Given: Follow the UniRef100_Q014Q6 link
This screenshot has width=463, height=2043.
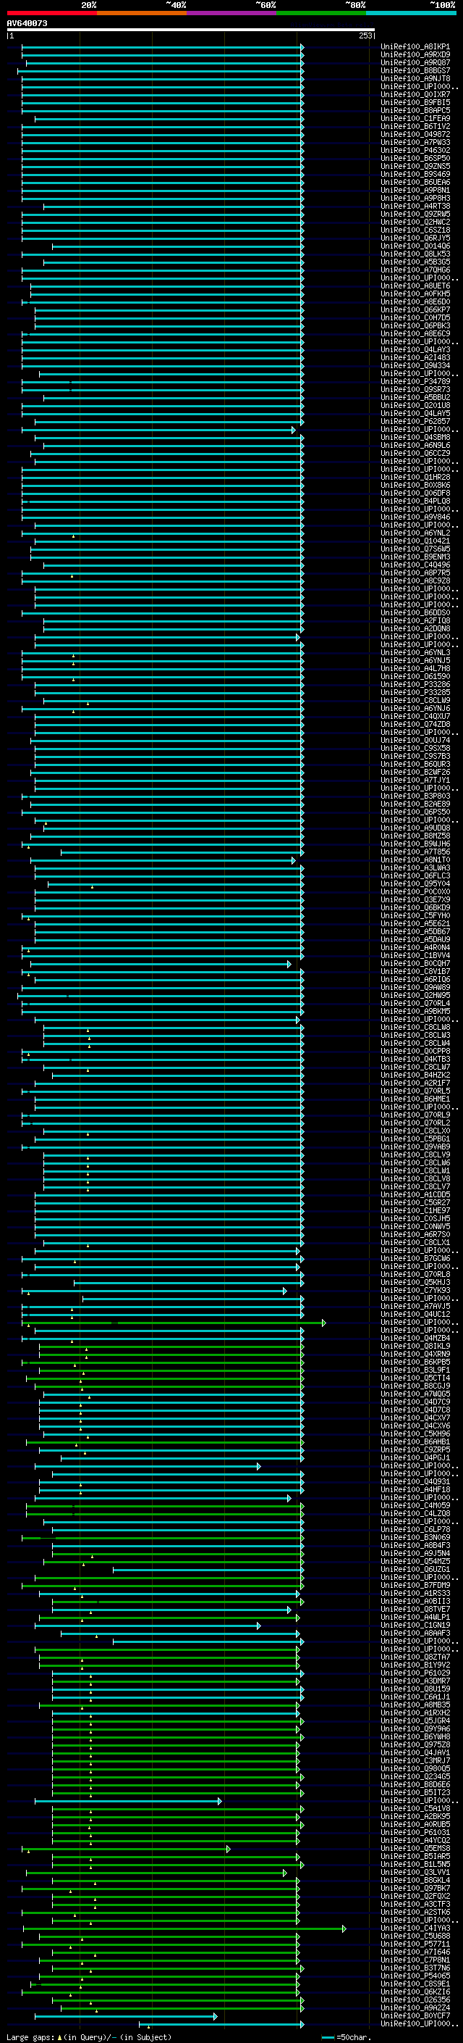Looking at the screenshot, I should 415,246.
